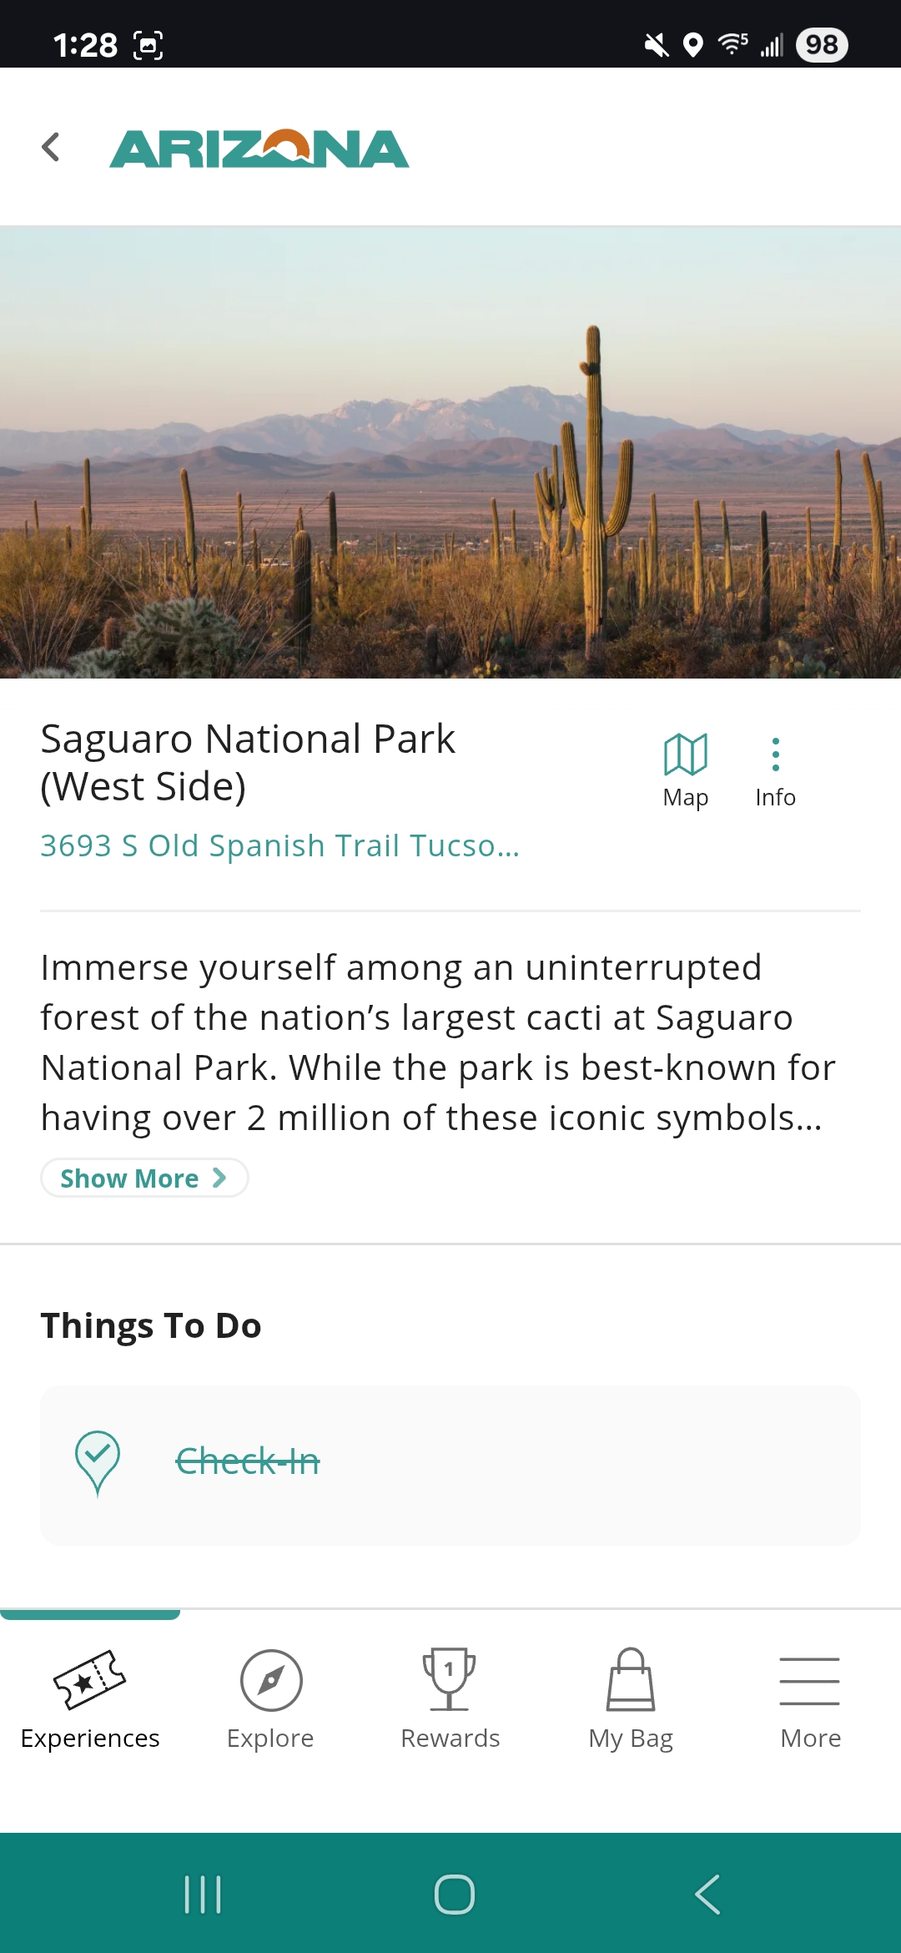
Task: Tap the crossed-out Check-In text
Action: 248,1461
